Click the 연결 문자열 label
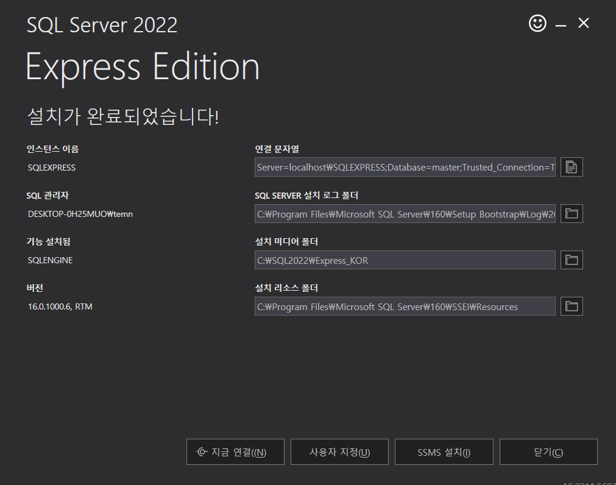Screen dimensions: 616x485 click(277, 149)
